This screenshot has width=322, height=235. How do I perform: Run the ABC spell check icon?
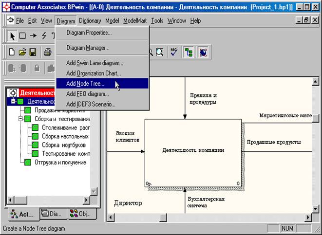coord(174,52)
